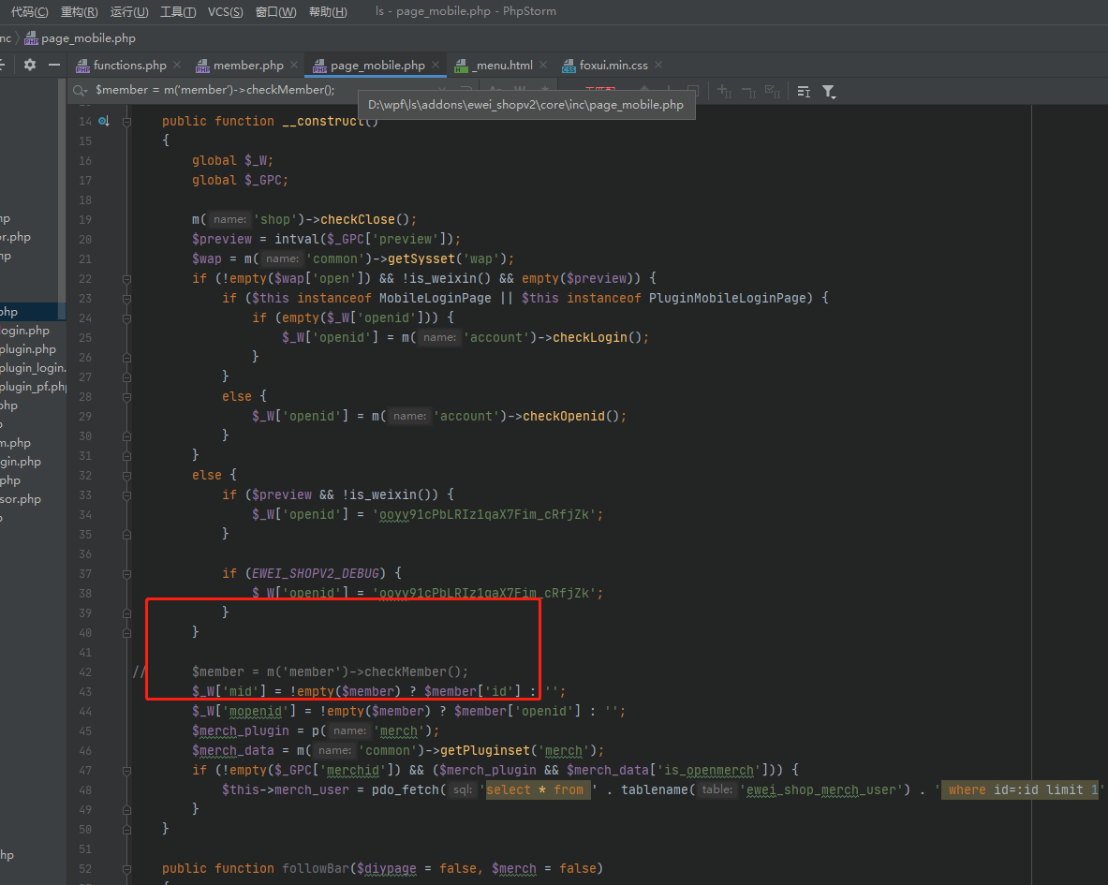Open project panel settings gear
The width and height of the screenshot is (1108, 885).
point(30,65)
